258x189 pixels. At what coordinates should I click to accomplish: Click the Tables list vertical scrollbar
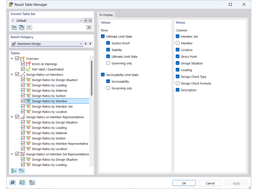(91, 78)
